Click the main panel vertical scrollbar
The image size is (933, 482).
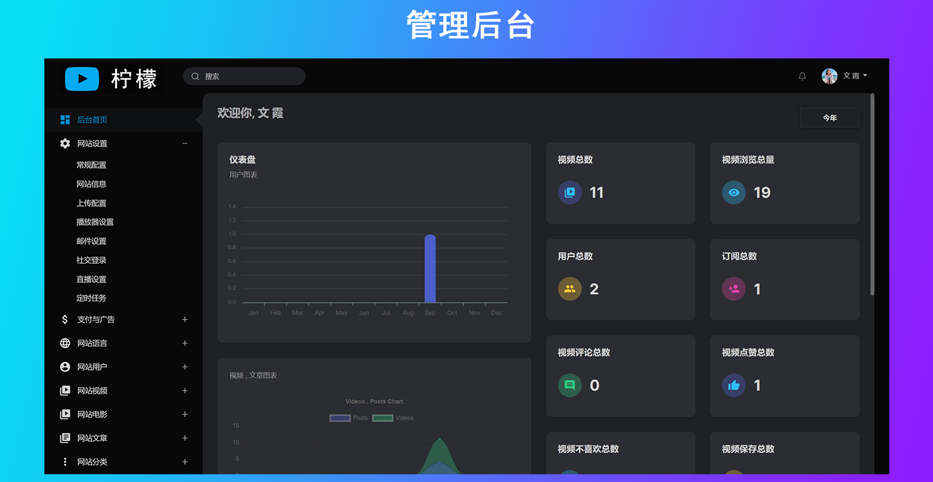click(x=872, y=194)
